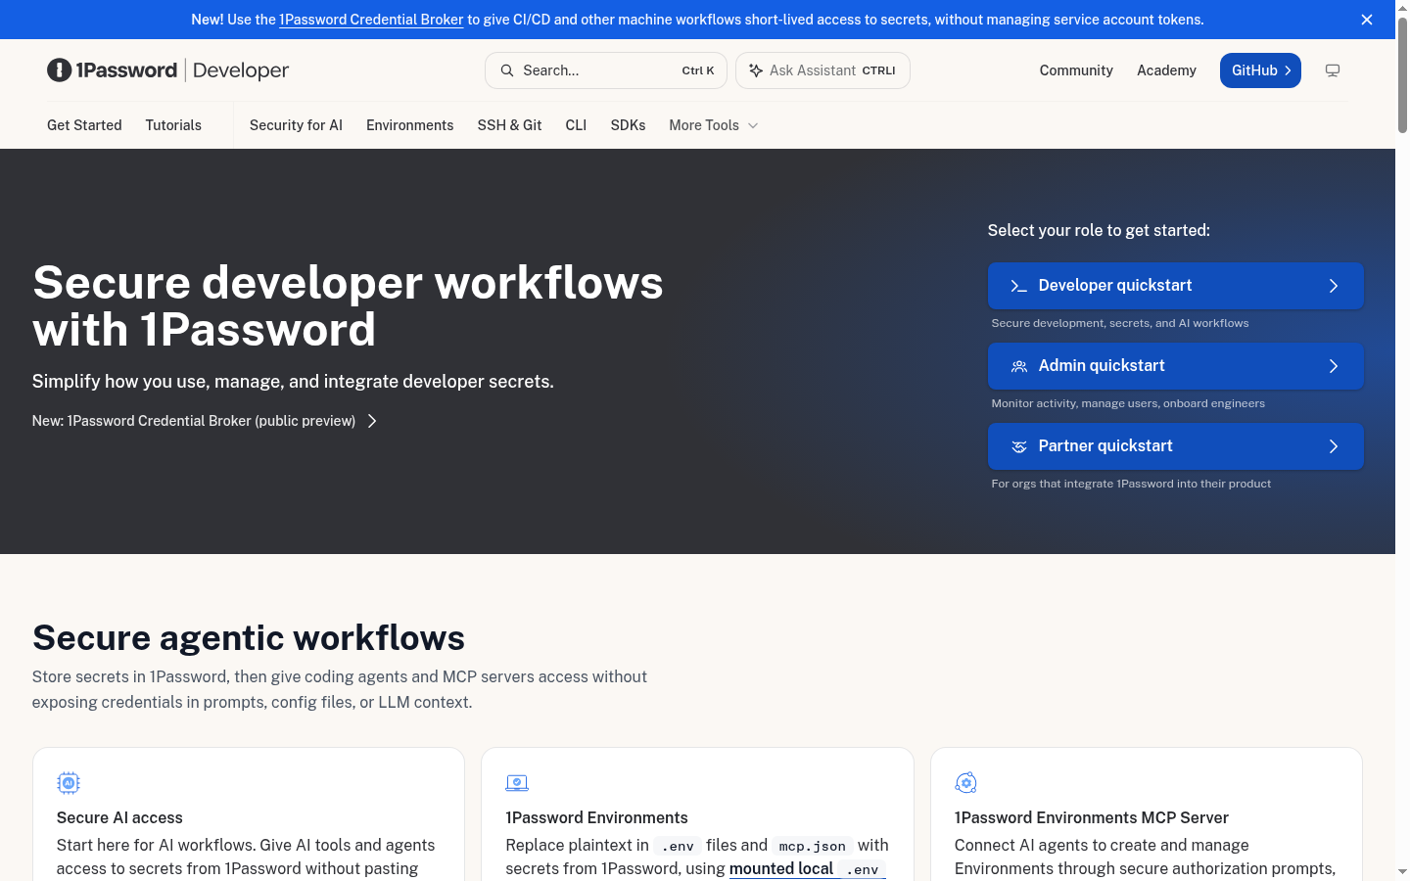Click the chevron on Developer quickstart button

1334,286
